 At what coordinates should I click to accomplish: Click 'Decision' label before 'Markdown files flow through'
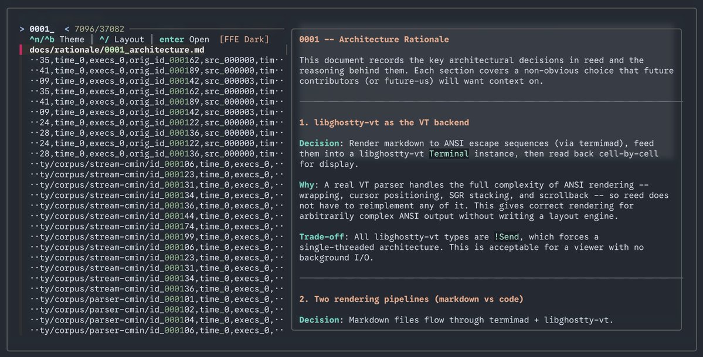click(319, 320)
